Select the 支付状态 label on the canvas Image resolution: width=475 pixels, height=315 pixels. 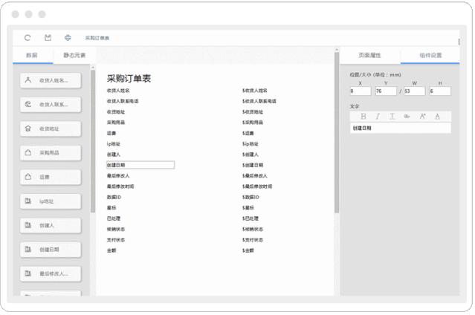[x=116, y=240]
